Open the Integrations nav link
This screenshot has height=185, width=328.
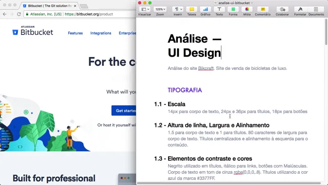(x=100, y=33)
